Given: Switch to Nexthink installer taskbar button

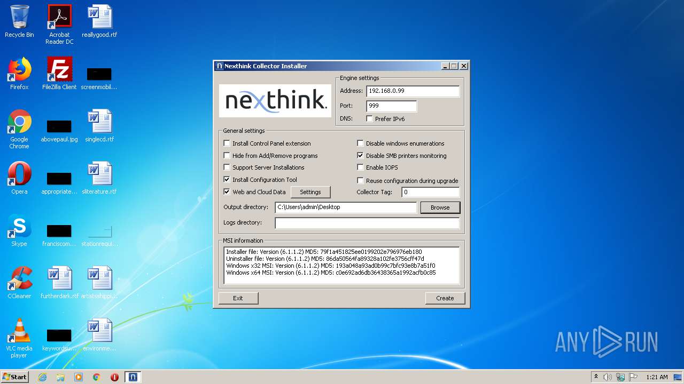Looking at the screenshot, I should point(133,377).
